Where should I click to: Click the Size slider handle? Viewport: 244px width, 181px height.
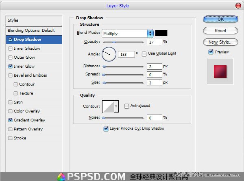coord(104,83)
